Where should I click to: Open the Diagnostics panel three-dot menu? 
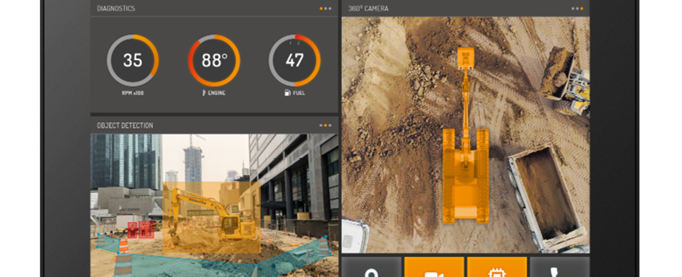[x=326, y=9]
